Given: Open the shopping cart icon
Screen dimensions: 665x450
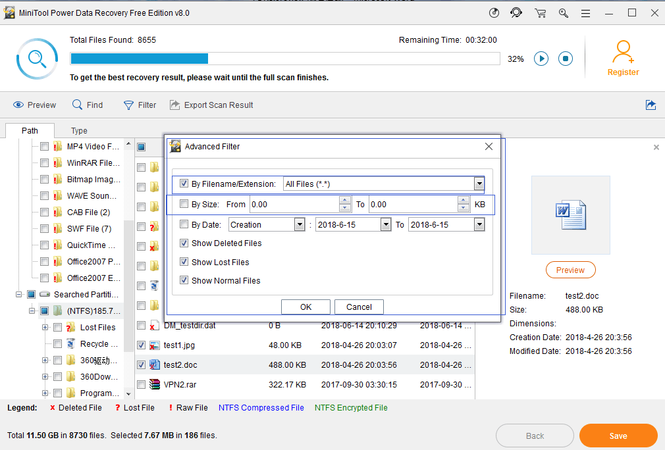Looking at the screenshot, I should [x=541, y=13].
